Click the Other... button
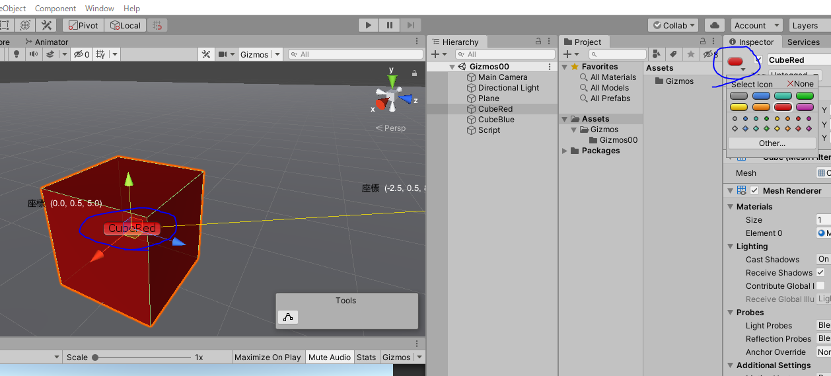 (772, 143)
